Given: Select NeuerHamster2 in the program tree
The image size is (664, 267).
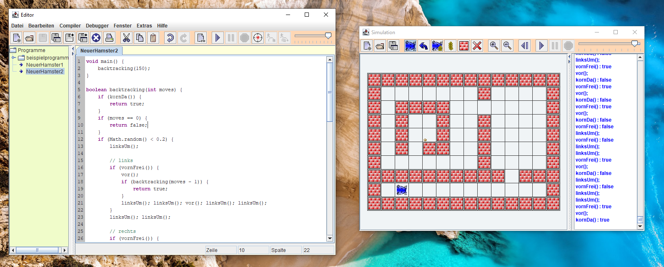Looking at the screenshot, I should tap(45, 72).
